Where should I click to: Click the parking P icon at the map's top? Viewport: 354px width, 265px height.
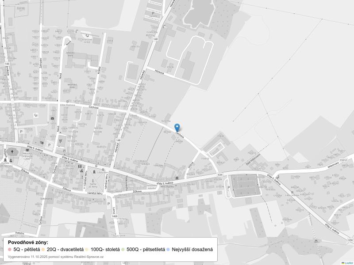click(154, 14)
